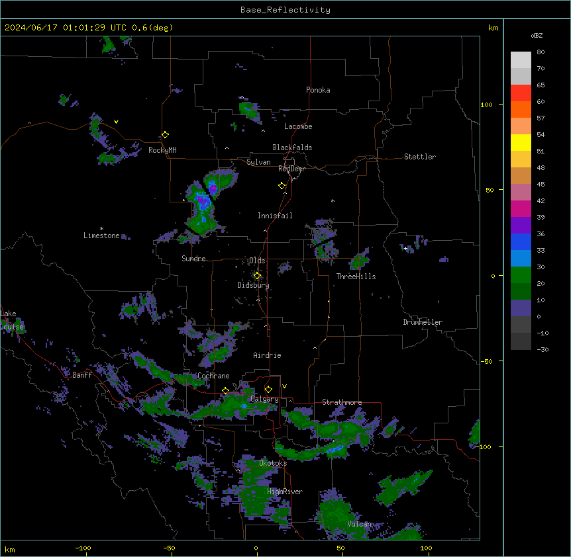
Task: Click the Blackfalds town label
Action: tap(292, 148)
